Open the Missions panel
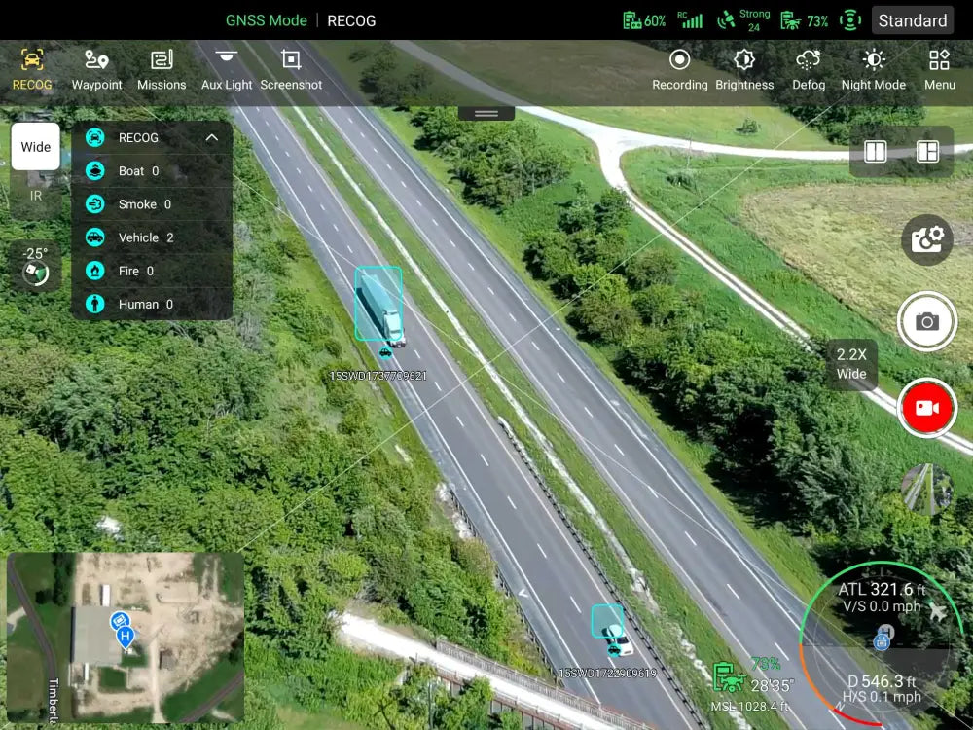The image size is (973, 730). (162, 70)
